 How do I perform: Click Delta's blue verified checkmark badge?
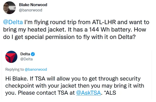coord(33,54)
